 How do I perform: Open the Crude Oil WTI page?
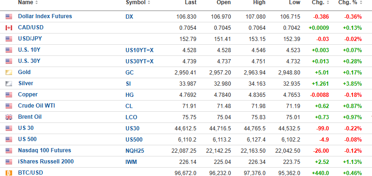36,106
